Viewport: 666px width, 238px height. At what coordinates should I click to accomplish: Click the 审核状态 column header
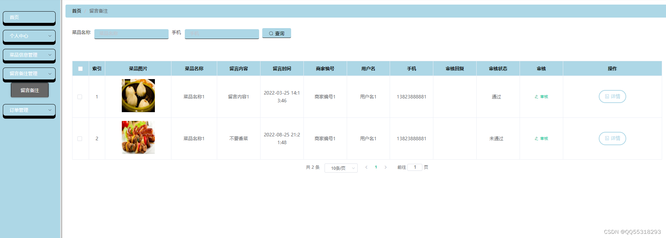pos(498,69)
